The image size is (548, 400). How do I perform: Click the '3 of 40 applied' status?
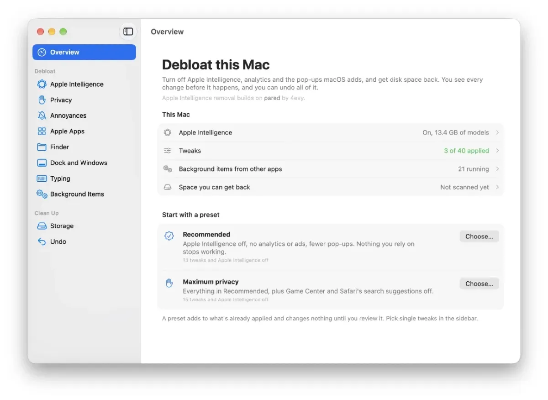coord(466,151)
